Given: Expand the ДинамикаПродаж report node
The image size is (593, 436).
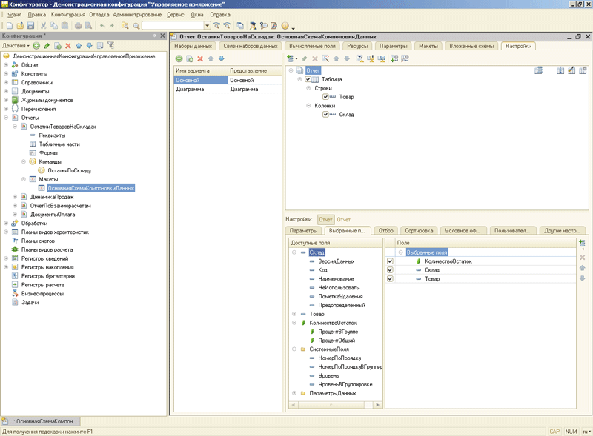Looking at the screenshot, I should (15, 197).
